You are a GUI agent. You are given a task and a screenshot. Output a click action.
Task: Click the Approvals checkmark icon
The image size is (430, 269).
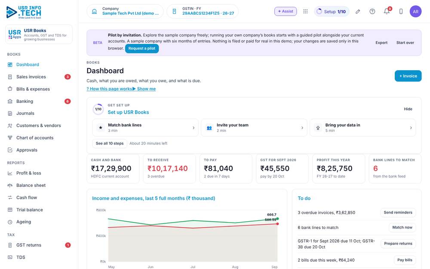[10, 150]
